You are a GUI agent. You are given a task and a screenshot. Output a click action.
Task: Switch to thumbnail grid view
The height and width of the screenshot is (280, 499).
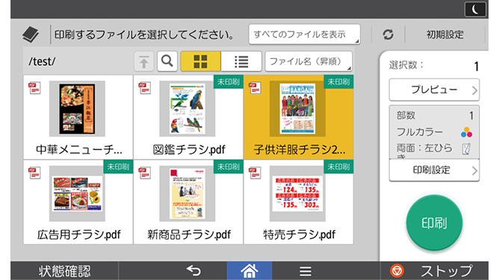pos(200,61)
